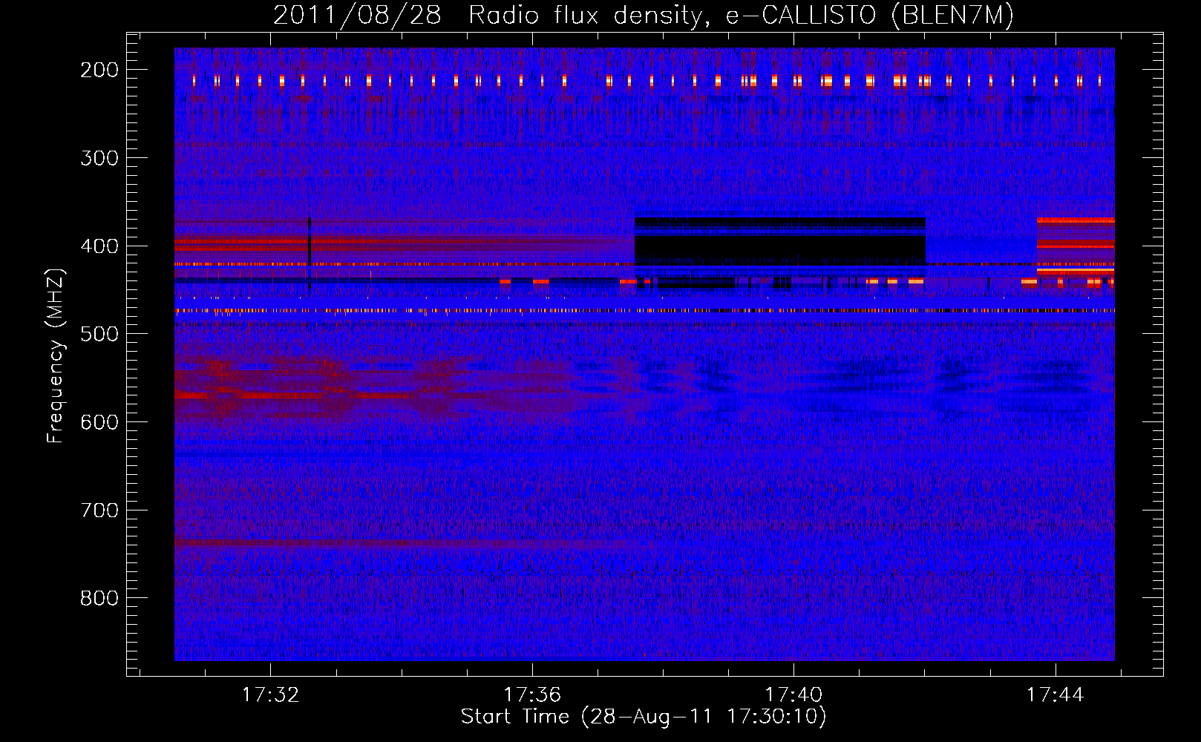Click the 17:44 time tick label
1201x742 pixels.
coord(1056,695)
